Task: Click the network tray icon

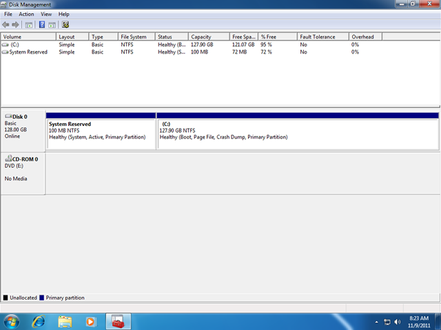Action: coord(387,322)
